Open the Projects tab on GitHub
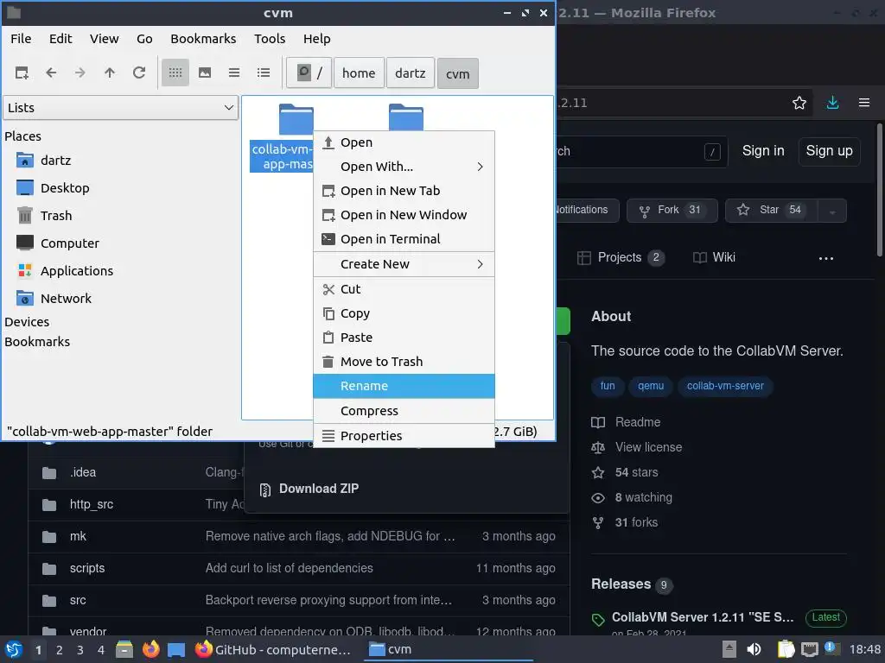The width and height of the screenshot is (885, 663). pyautogui.click(x=621, y=257)
